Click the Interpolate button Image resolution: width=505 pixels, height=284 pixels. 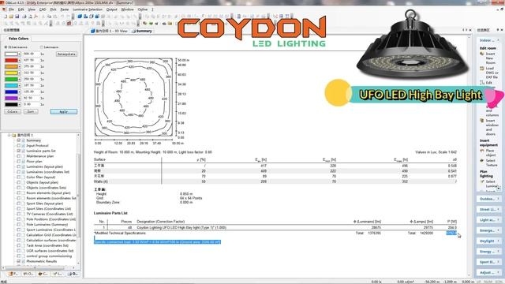[x=66, y=54]
